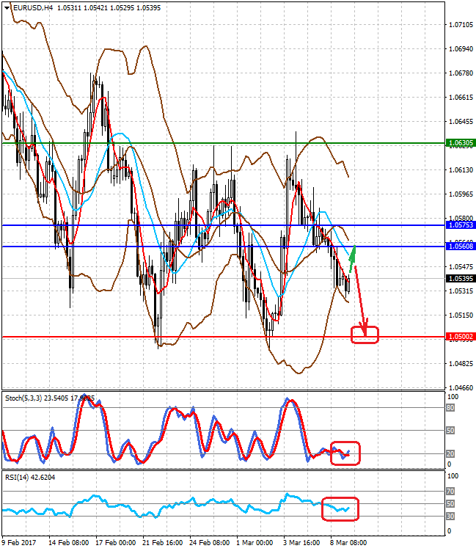Select the red 1.05002 support level label
The width and height of the screenshot is (476, 551).
coord(461,336)
